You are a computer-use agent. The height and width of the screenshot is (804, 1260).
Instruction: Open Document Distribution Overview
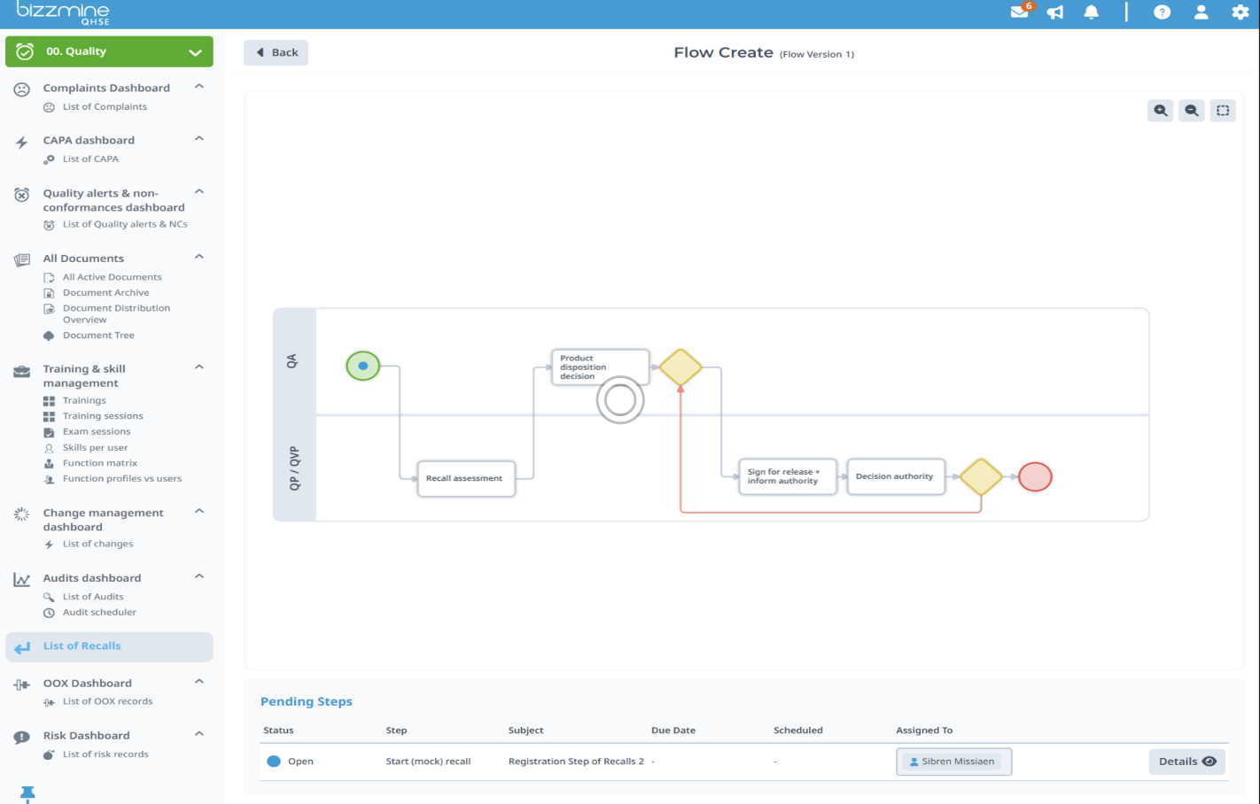116,314
